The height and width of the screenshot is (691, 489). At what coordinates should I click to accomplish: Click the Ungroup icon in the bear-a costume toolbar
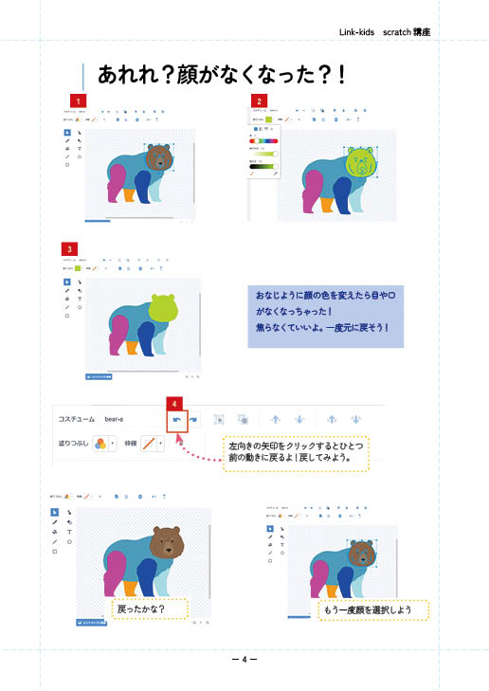(x=243, y=420)
